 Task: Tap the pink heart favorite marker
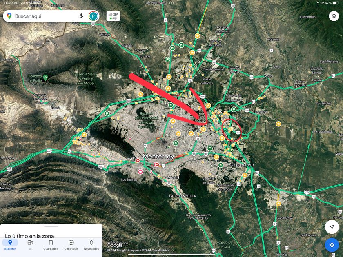140,172
